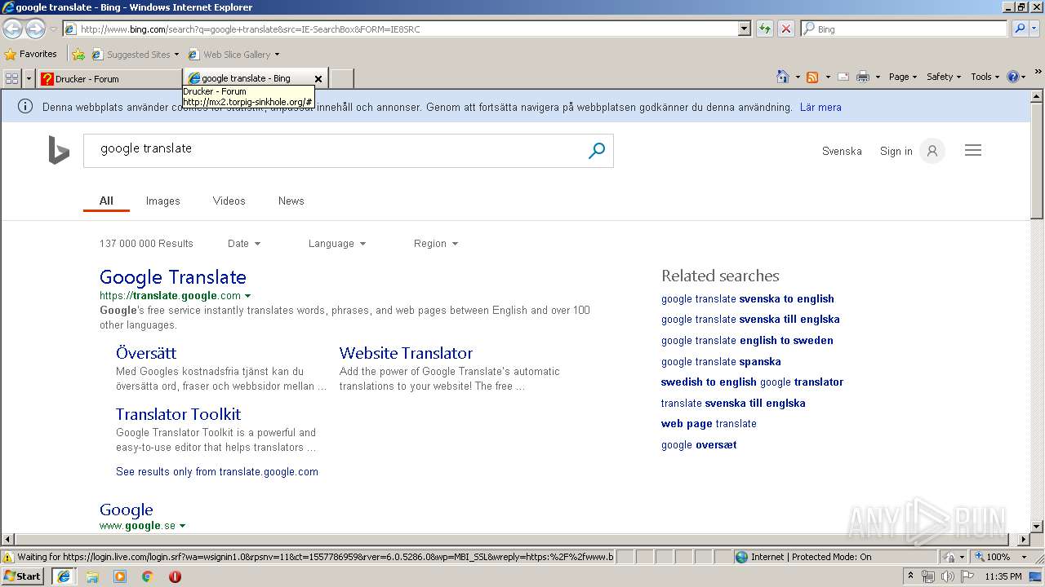Go forward with the browser Forward arrow
This screenshot has width=1045, height=587.
coord(35,29)
